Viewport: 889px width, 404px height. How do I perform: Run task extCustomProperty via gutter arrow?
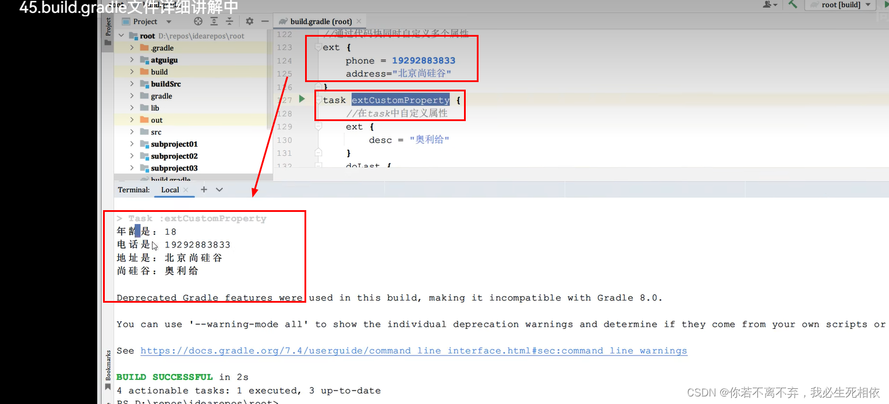click(x=302, y=99)
